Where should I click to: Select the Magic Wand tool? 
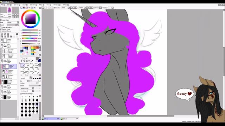27,58
